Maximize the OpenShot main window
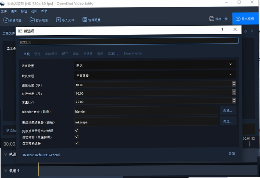The height and width of the screenshot is (178, 260). [x=239, y=2]
